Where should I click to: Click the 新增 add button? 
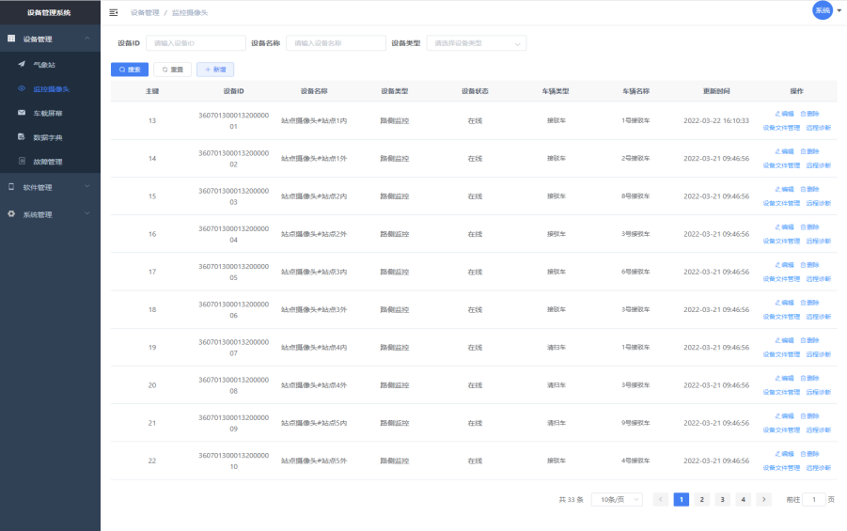215,70
